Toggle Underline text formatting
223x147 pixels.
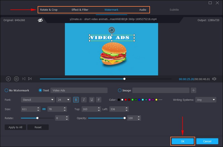tap(91, 100)
